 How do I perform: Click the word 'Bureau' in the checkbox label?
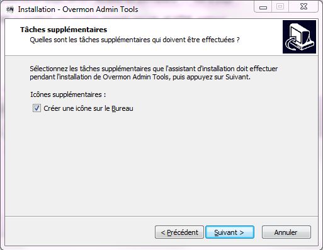(122, 108)
